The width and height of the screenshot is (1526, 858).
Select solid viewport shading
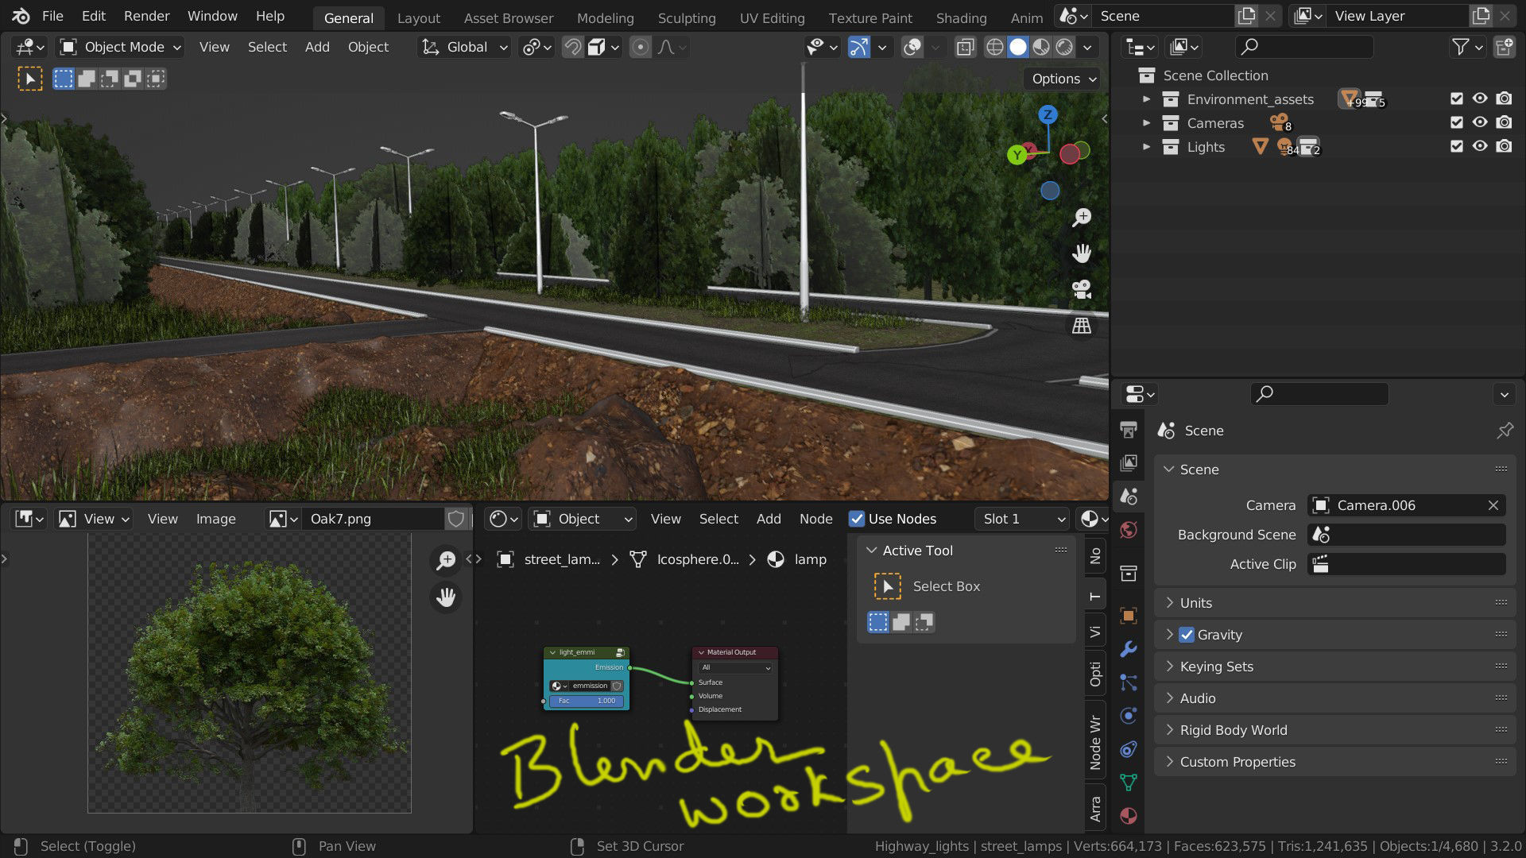pyautogui.click(x=1017, y=48)
